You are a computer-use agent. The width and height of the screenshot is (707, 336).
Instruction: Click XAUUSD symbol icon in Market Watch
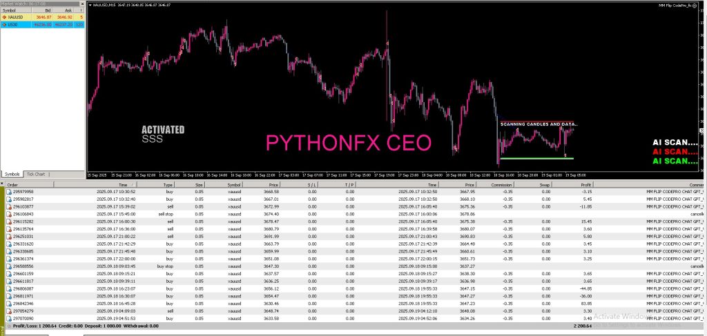tap(4, 17)
